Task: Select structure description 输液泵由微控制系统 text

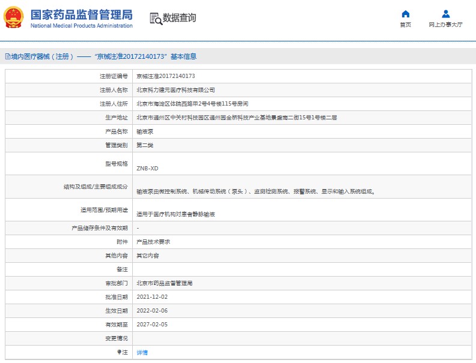Action: coord(255,191)
